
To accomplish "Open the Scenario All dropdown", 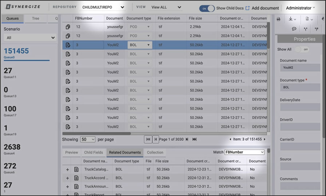I will pos(30,37).
